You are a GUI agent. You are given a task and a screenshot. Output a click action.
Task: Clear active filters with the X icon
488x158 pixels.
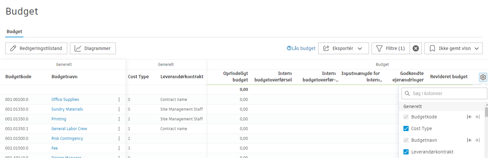click(416, 48)
